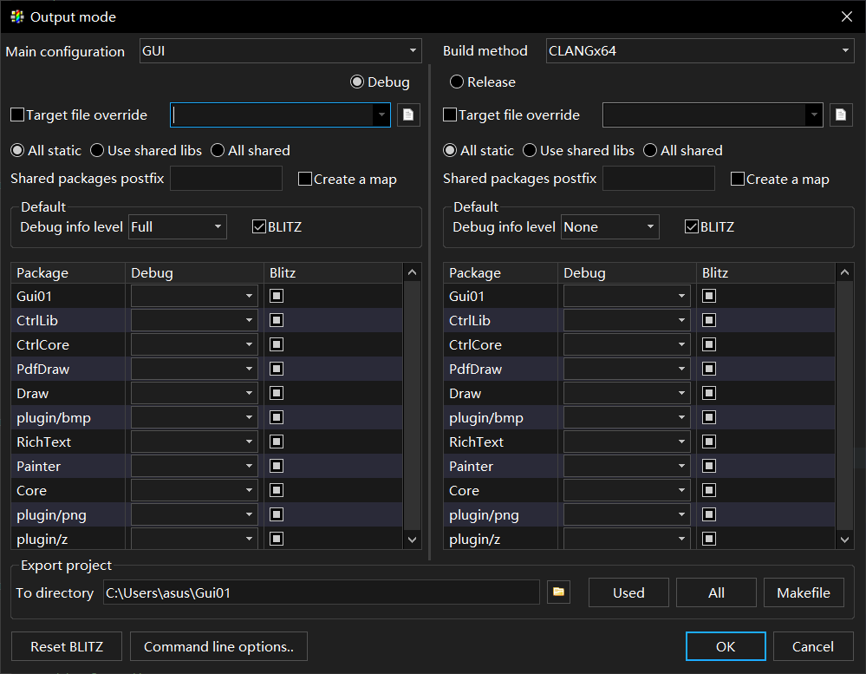Enable Target file override in Debug pane
Screen dimensions: 866x674
[x=17, y=115]
